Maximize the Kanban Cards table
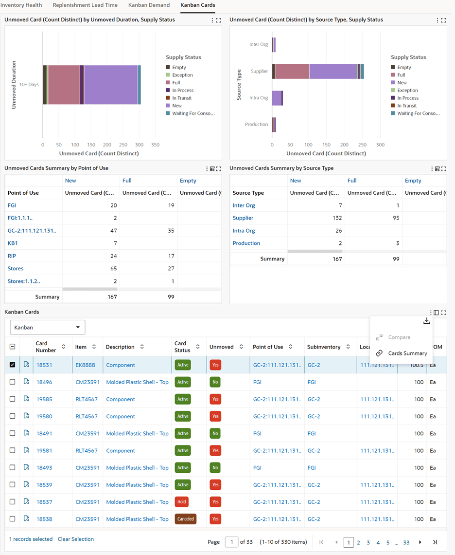This screenshot has height=555, width=455. (x=444, y=313)
